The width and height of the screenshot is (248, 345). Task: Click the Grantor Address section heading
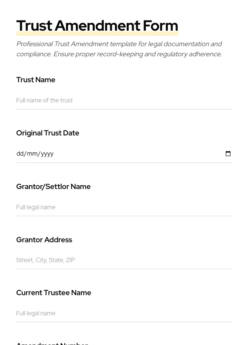[44, 240]
